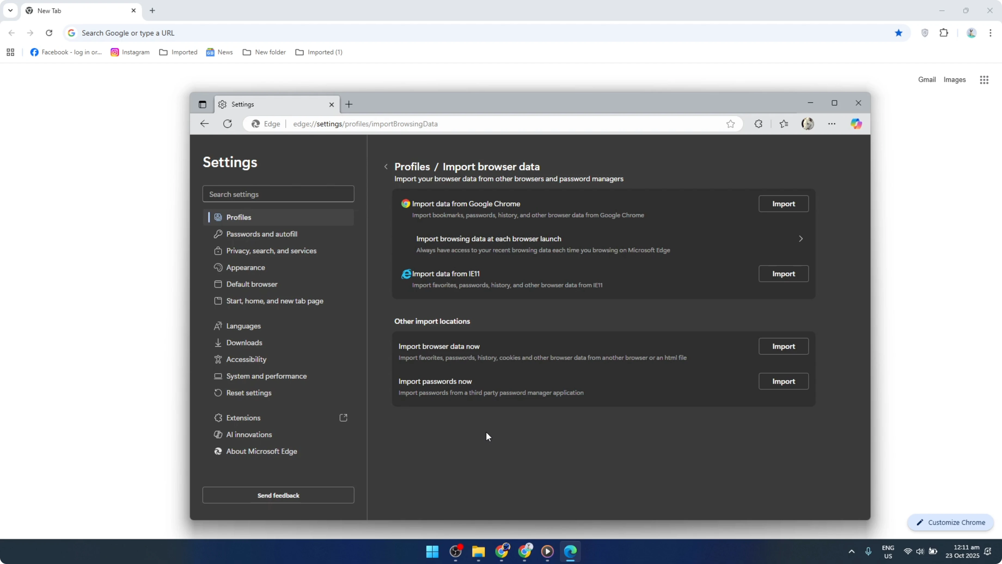This screenshot has height=564, width=1002.
Task: Open Edge profile avatar
Action: (808, 124)
